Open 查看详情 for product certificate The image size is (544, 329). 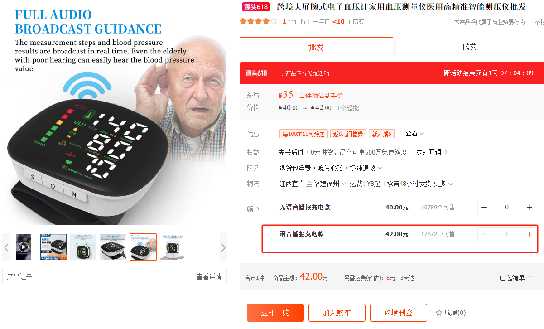[x=209, y=276]
